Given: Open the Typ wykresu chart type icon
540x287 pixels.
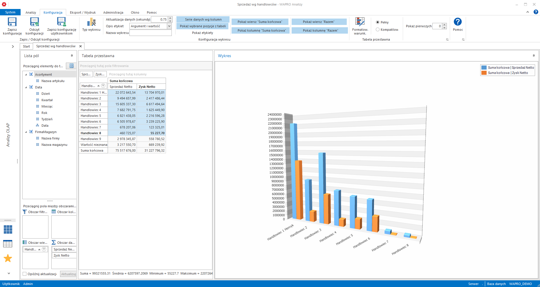Looking at the screenshot, I should [91, 22].
